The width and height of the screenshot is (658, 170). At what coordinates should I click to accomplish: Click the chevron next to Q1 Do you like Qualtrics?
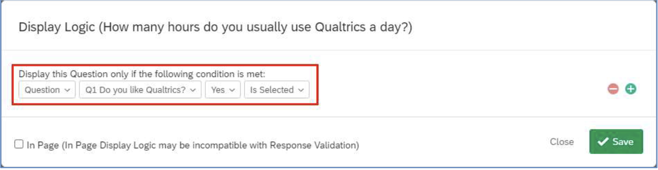pos(193,90)
